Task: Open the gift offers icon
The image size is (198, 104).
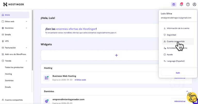Action: coord(174,4)
